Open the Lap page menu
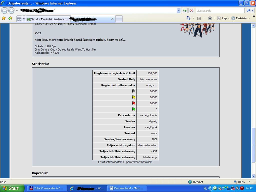This screenshot has height=192, width=256. coord(223,18)
